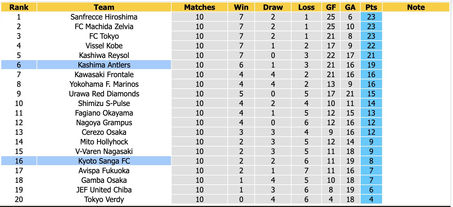Click Sanfrecce Hiroshima's 23 points cell
This screenshot has height=207, width=453.
371,17
